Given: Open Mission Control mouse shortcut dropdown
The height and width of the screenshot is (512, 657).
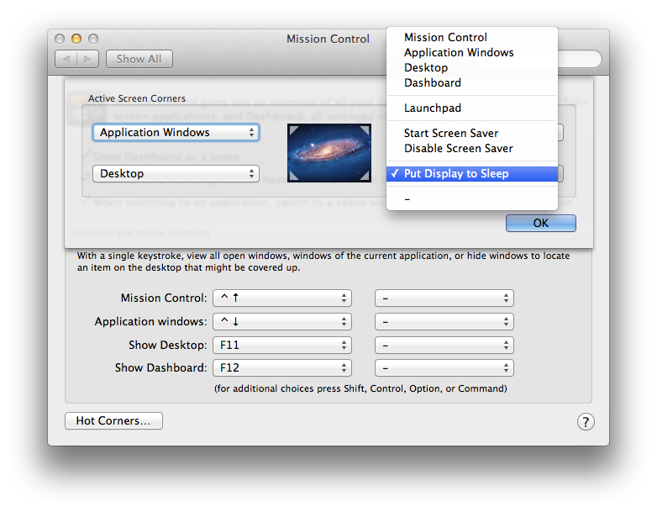Looking at the screenshot, I should tap(444, 298).
